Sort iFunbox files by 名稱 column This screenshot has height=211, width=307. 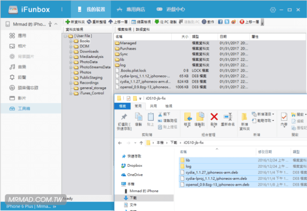coord(142,37)
